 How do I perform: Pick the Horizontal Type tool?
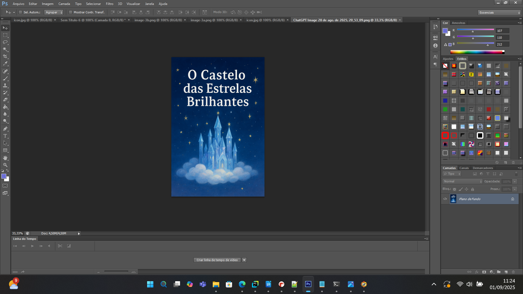(x=5, y=136)
